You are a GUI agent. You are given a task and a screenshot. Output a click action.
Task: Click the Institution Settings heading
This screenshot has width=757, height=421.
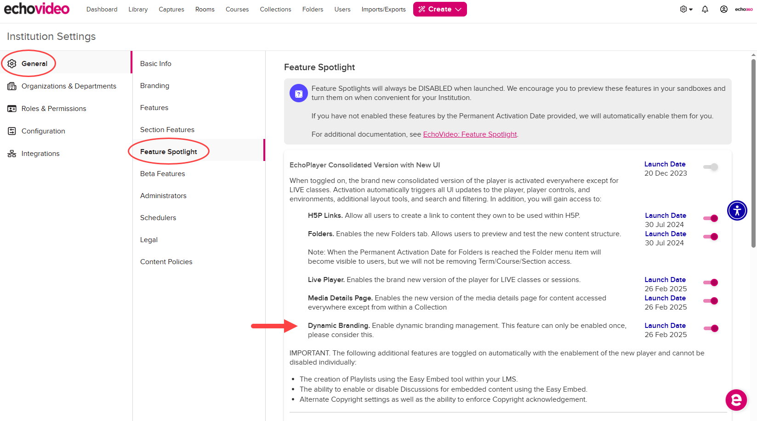pos(51,37)
